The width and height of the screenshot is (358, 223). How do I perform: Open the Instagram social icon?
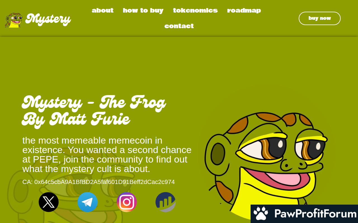[127, 202]
